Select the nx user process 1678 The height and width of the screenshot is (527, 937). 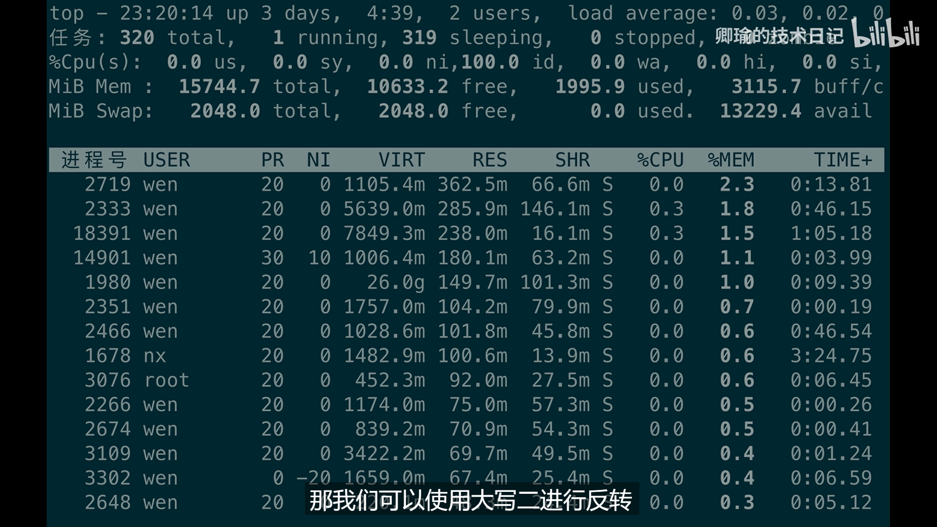coord(108,356)
